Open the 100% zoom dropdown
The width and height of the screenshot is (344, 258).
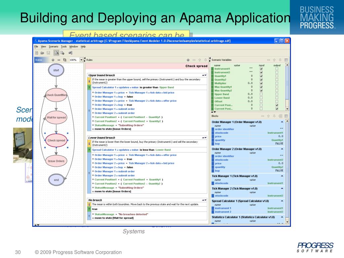[x=81, y=60]
